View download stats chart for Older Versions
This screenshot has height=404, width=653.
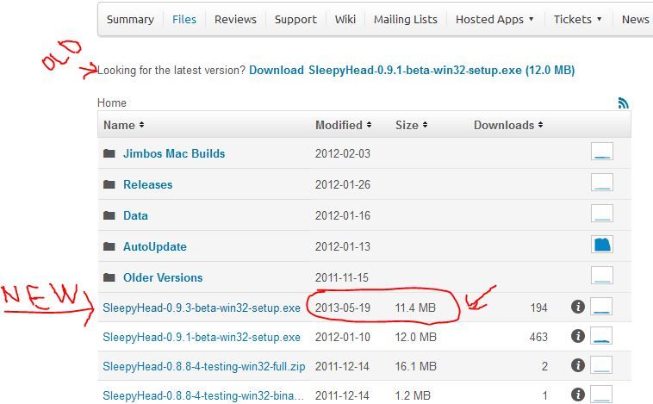(x=602, y=276)
